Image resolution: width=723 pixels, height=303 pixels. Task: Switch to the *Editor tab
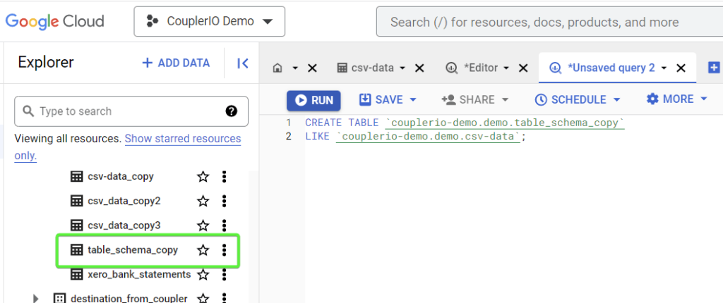click(x=472, y=68)
